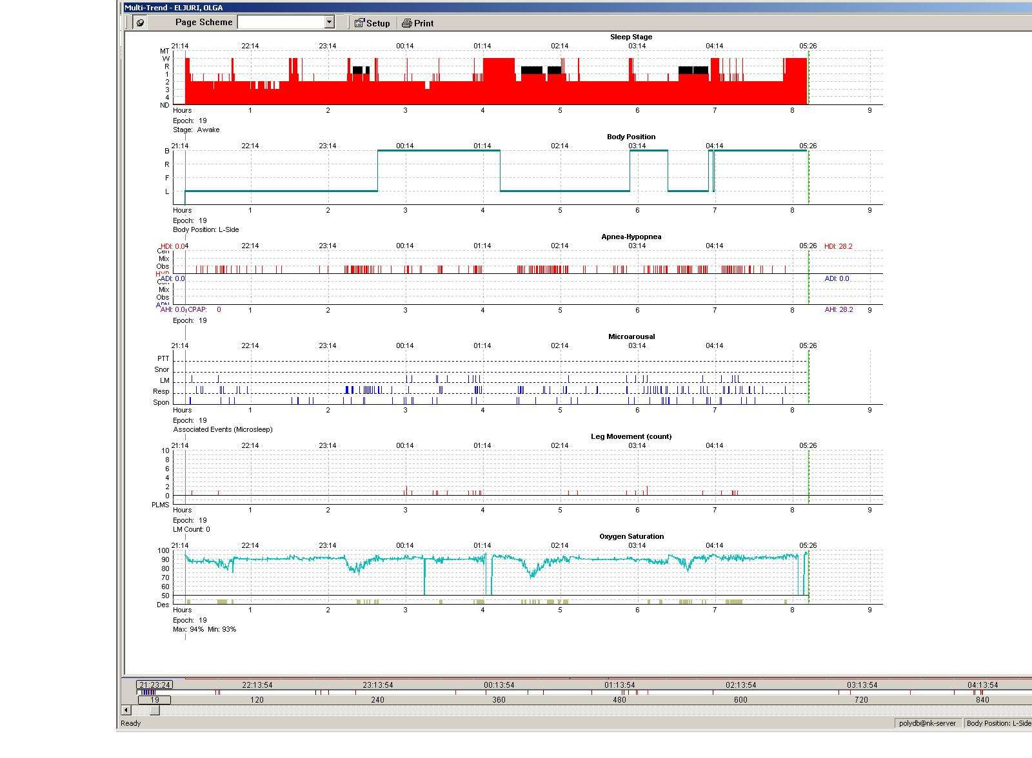Click the Apnea-Hypopnea chart title

click(631, 237)
